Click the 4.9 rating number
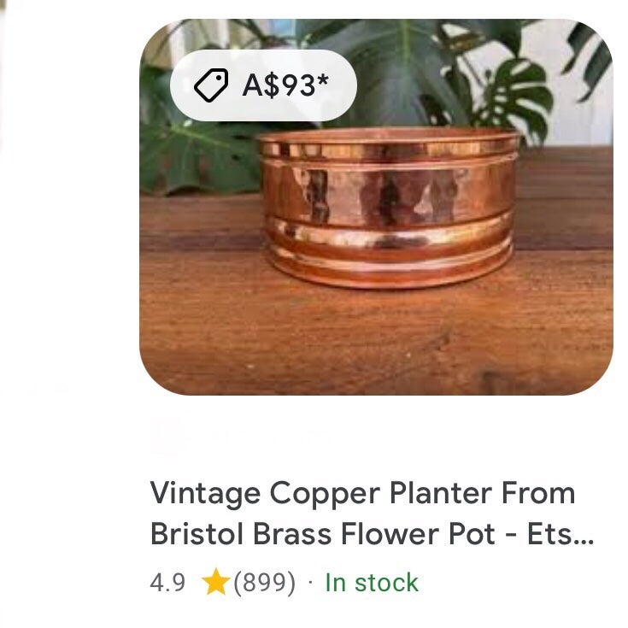The width and height of the screenshot is (628, 628). coord(167,583)
